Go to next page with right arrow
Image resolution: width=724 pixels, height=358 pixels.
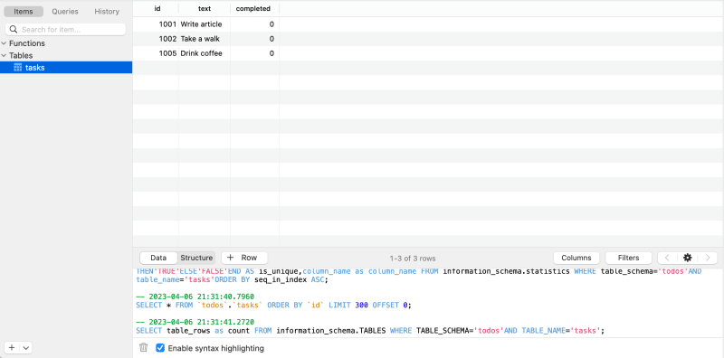point(708,258)
